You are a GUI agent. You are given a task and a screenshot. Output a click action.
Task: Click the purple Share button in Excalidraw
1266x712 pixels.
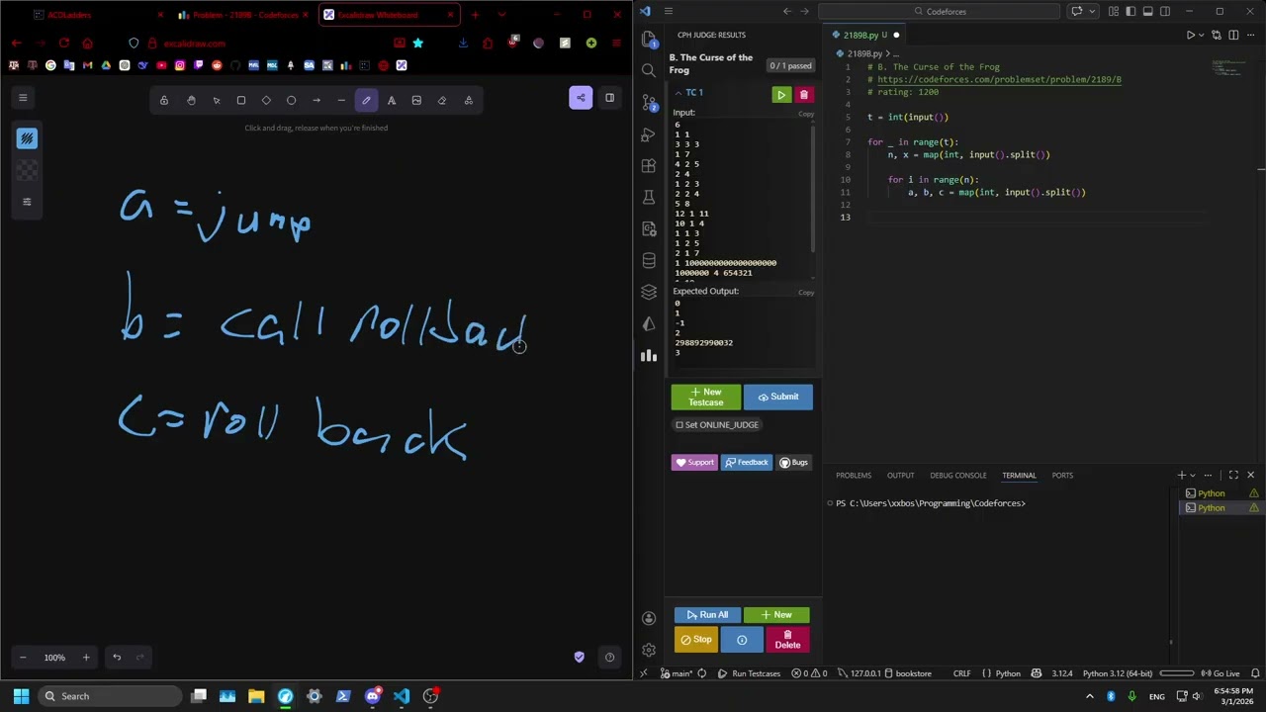(x=581, y=97)
